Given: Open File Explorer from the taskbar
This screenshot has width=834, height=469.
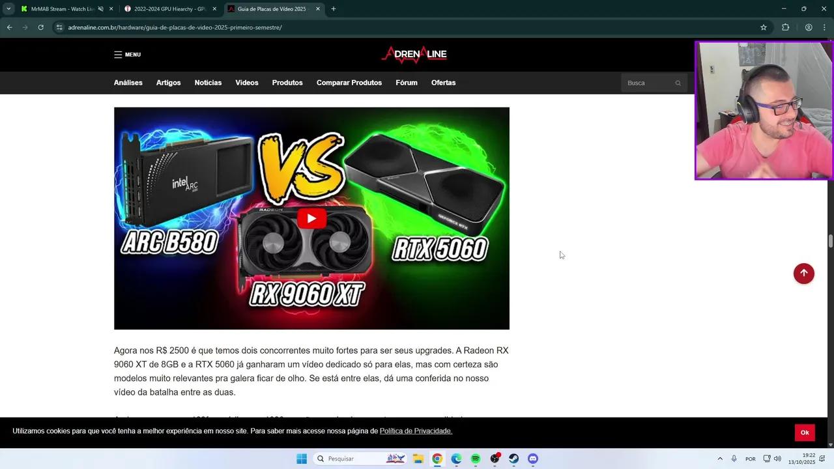Looking at the screenshot, I should [418, 459].
